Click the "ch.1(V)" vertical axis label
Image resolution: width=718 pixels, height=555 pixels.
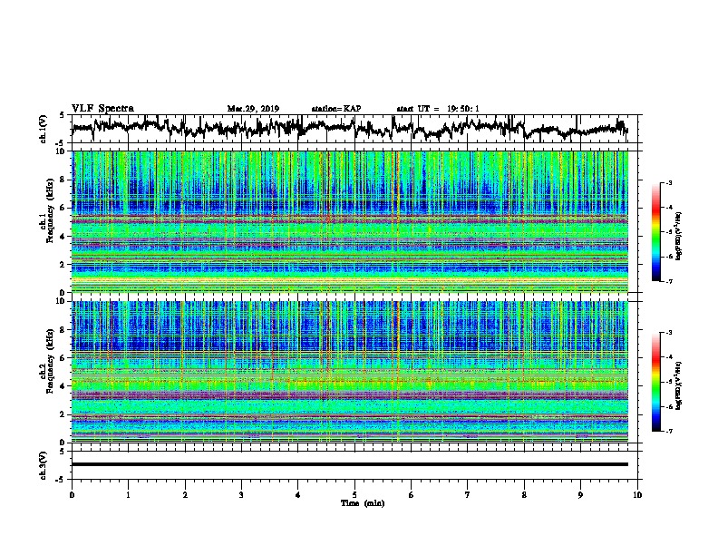tap(44, 129)
